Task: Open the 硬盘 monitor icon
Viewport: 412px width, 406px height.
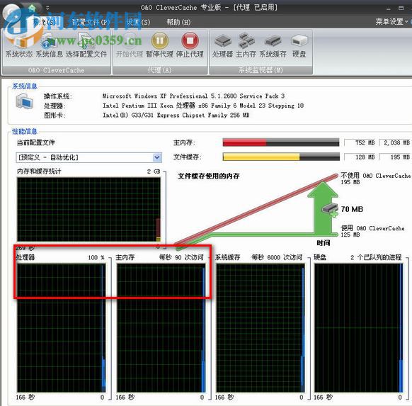Action: click(x=299, y=45)
